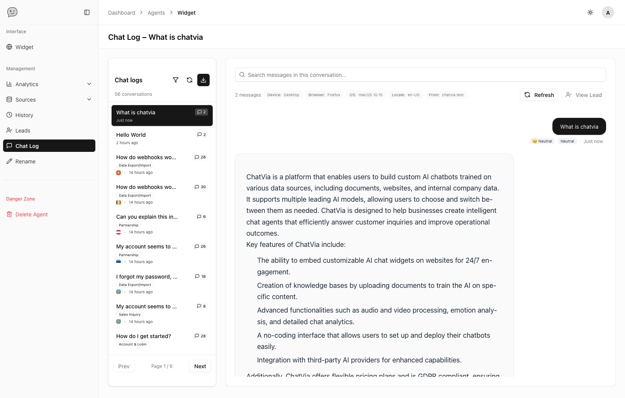Export conversations with the download icon
Viewport: 625px width, 398px height.
click(x=203, y=80)
